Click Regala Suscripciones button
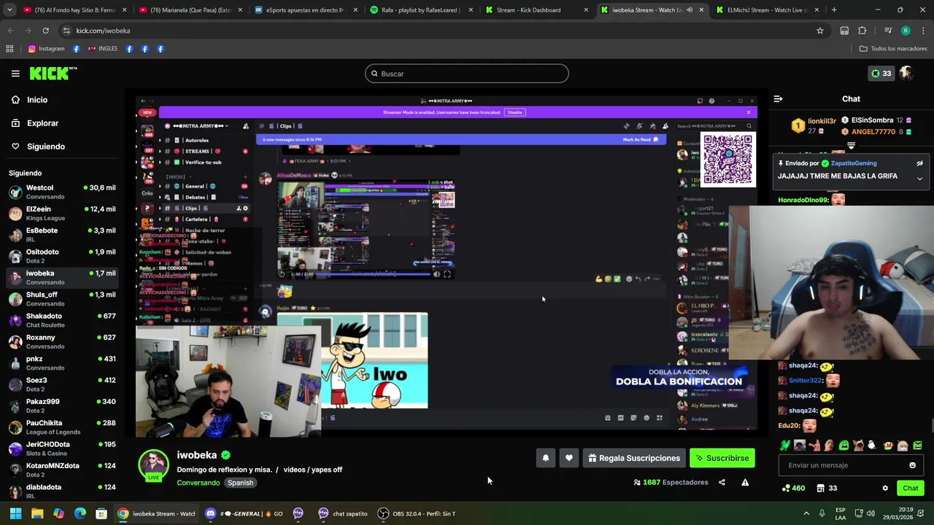The width and height of the screenshot is (934, 525). [634, 458]
